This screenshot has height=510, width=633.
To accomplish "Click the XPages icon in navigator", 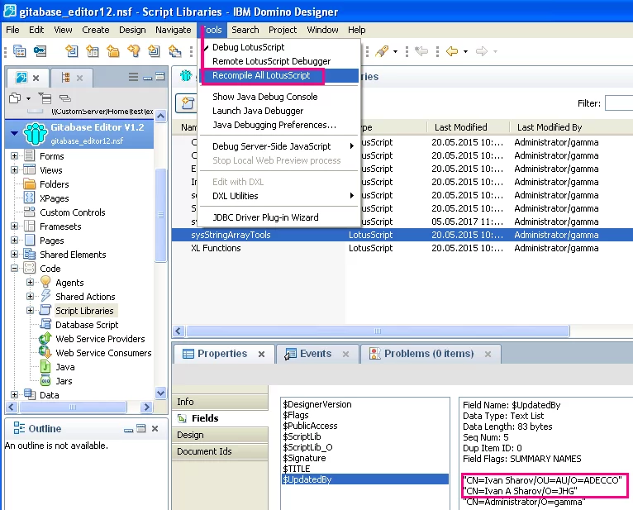I will coord(30,198).
